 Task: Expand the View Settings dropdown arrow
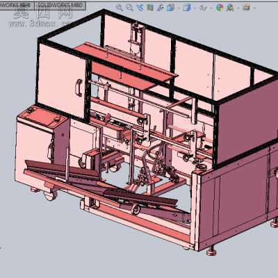point(254,8)
